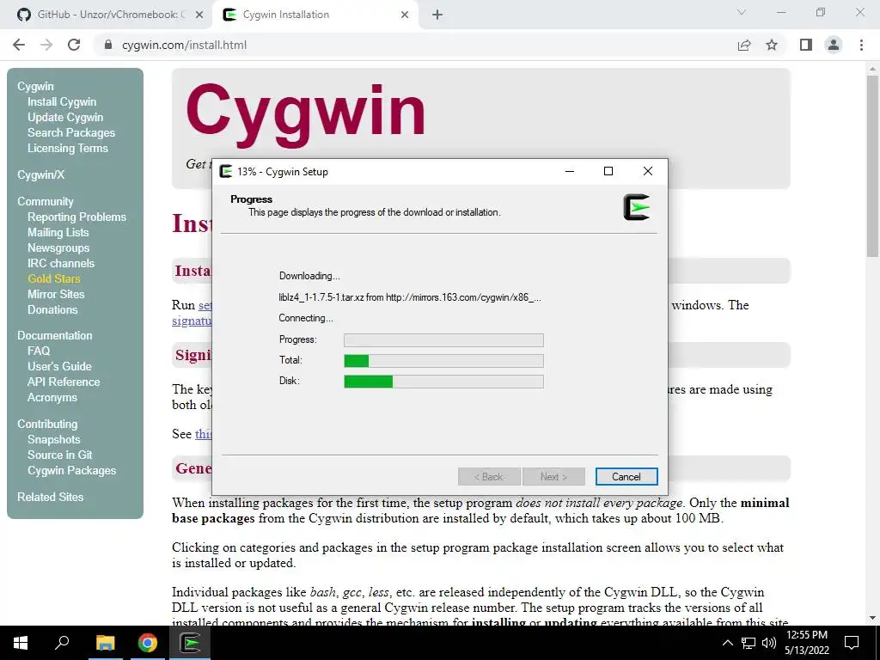Click the address bar URL field
880x660 pixels.
pos(415,45)
